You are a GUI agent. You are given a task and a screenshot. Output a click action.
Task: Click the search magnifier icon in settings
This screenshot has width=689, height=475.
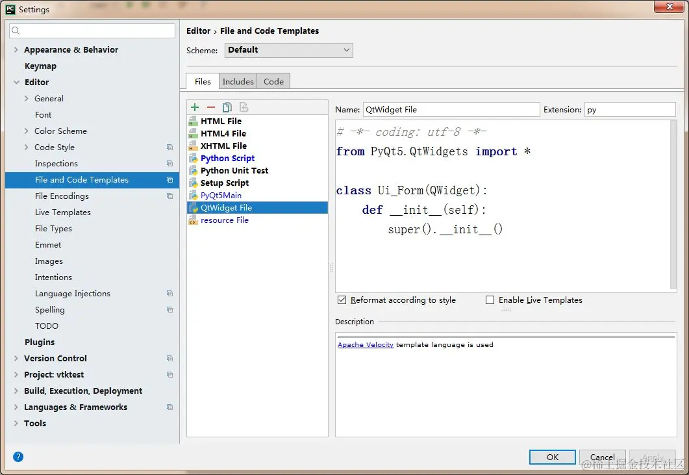click(x=16, y=31)
